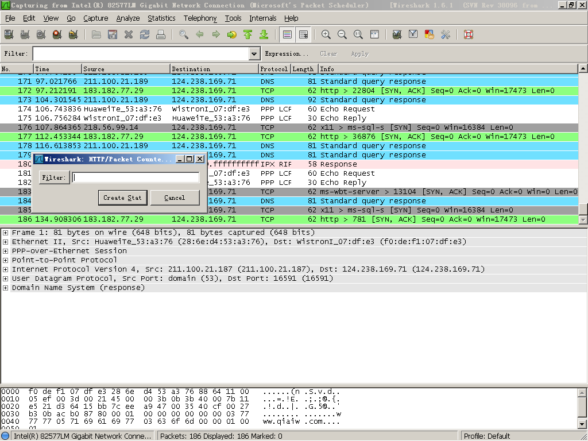Close capture file X icon
This screenshot has width=588, height=441.
point(129,34)
